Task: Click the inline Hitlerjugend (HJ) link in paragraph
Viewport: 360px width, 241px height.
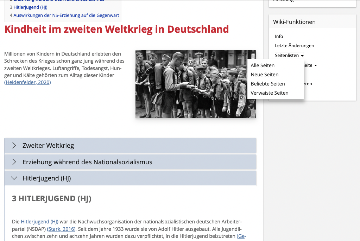Action: pyautogui.click(x=39, y=222)
